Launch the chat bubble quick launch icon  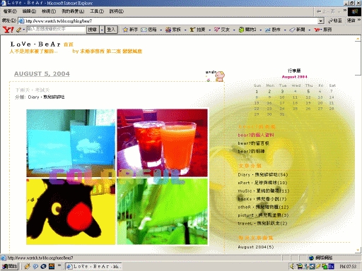[x=35, y=266]
